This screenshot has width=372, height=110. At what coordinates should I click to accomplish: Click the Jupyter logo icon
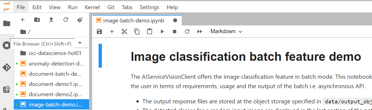[x=7, y=7]
